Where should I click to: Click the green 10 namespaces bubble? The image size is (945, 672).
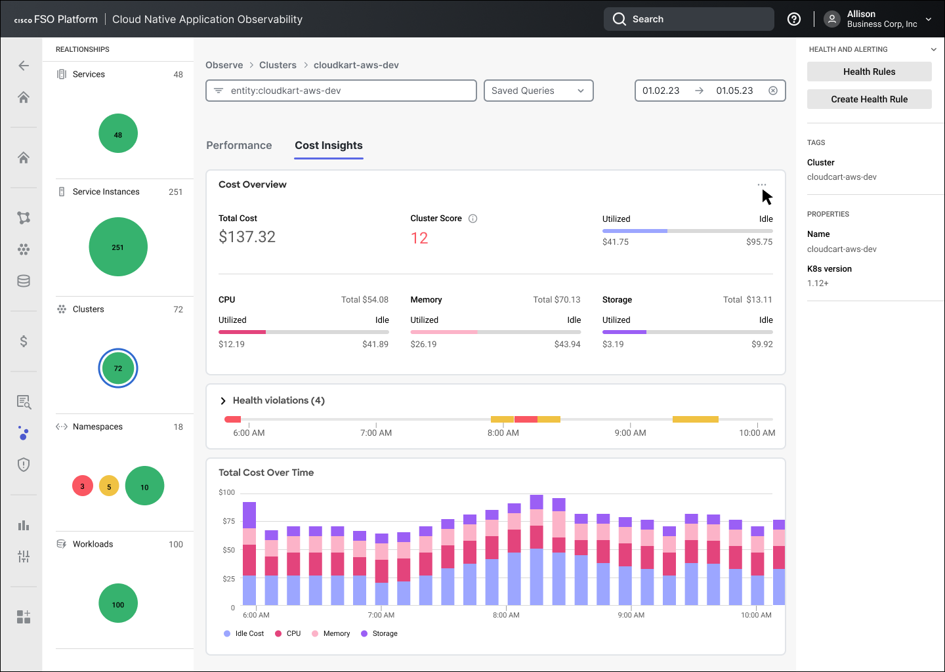pyautogui.click(x=144, y=486)
